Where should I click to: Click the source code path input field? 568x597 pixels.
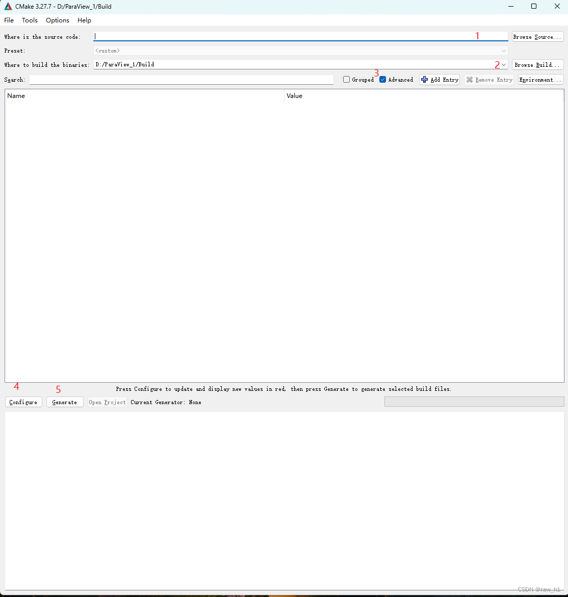point(300,37)
